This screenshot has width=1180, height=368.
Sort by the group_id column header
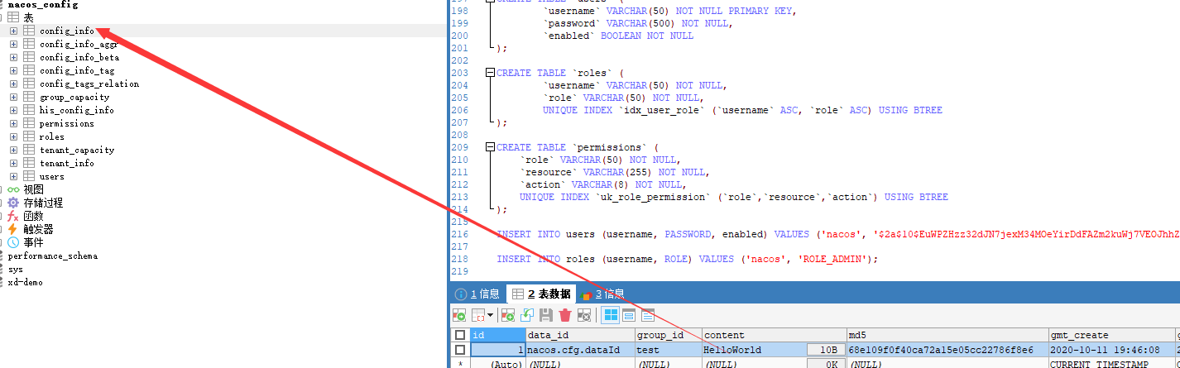coord(668,335)
